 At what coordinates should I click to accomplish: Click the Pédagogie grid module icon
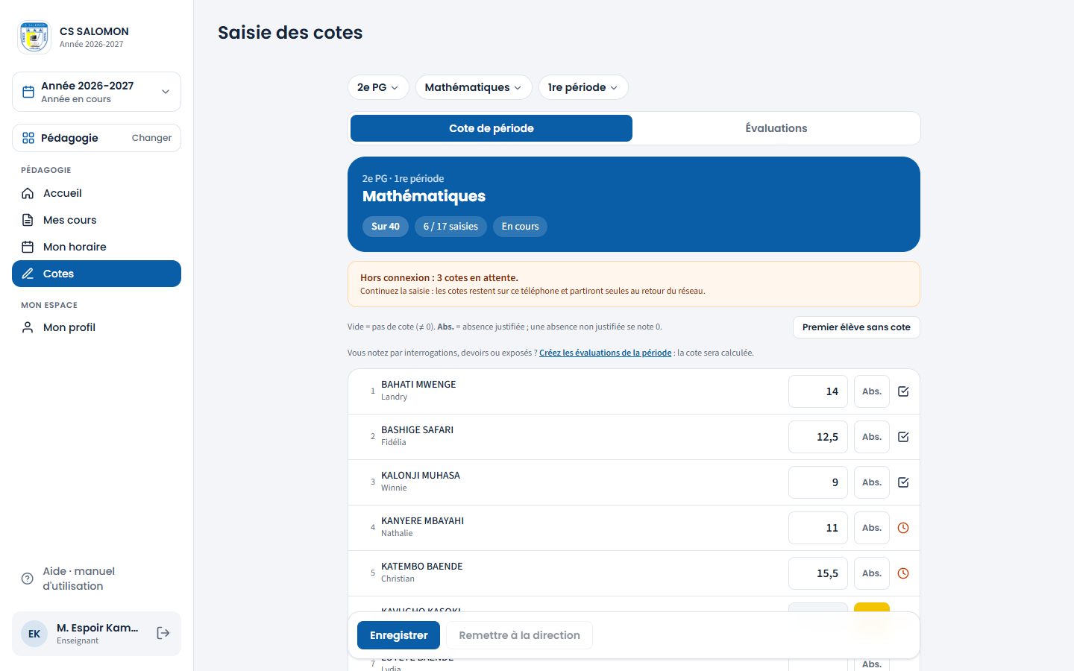pos(28,138)
